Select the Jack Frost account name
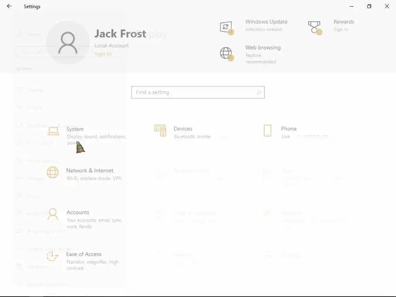The image size is (396, 297). point(120,34)
